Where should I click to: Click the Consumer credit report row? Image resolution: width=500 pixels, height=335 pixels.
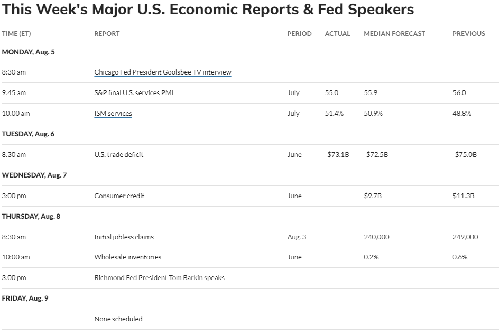pyautogui.click(x=250, y=196)
